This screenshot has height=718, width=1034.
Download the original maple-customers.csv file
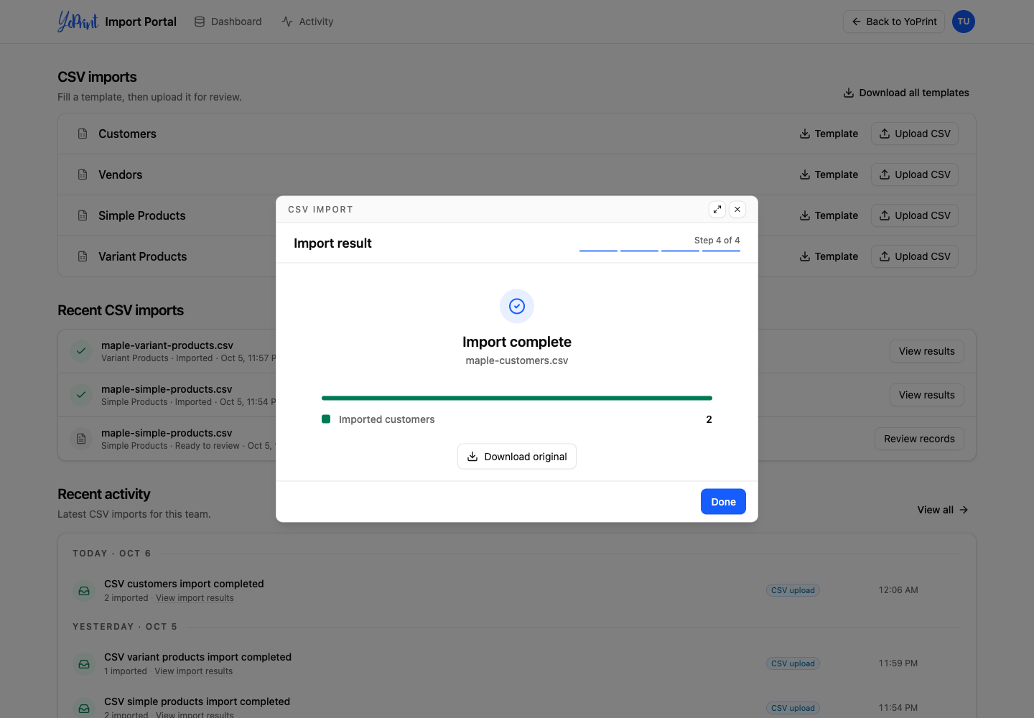[517, 457]
